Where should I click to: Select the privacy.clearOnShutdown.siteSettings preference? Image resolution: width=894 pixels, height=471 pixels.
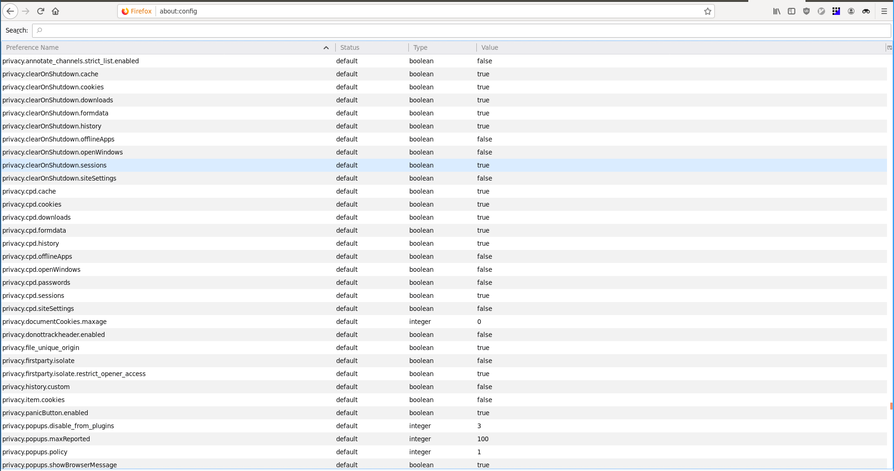point(444,178)
